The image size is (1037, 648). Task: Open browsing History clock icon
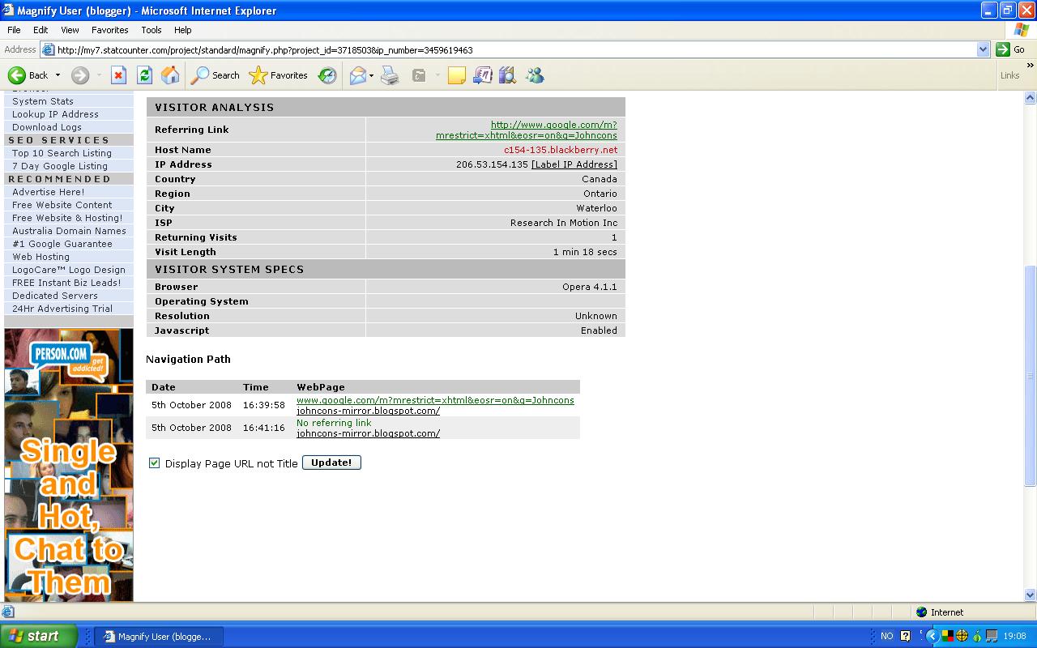click(x=327, y=75)
